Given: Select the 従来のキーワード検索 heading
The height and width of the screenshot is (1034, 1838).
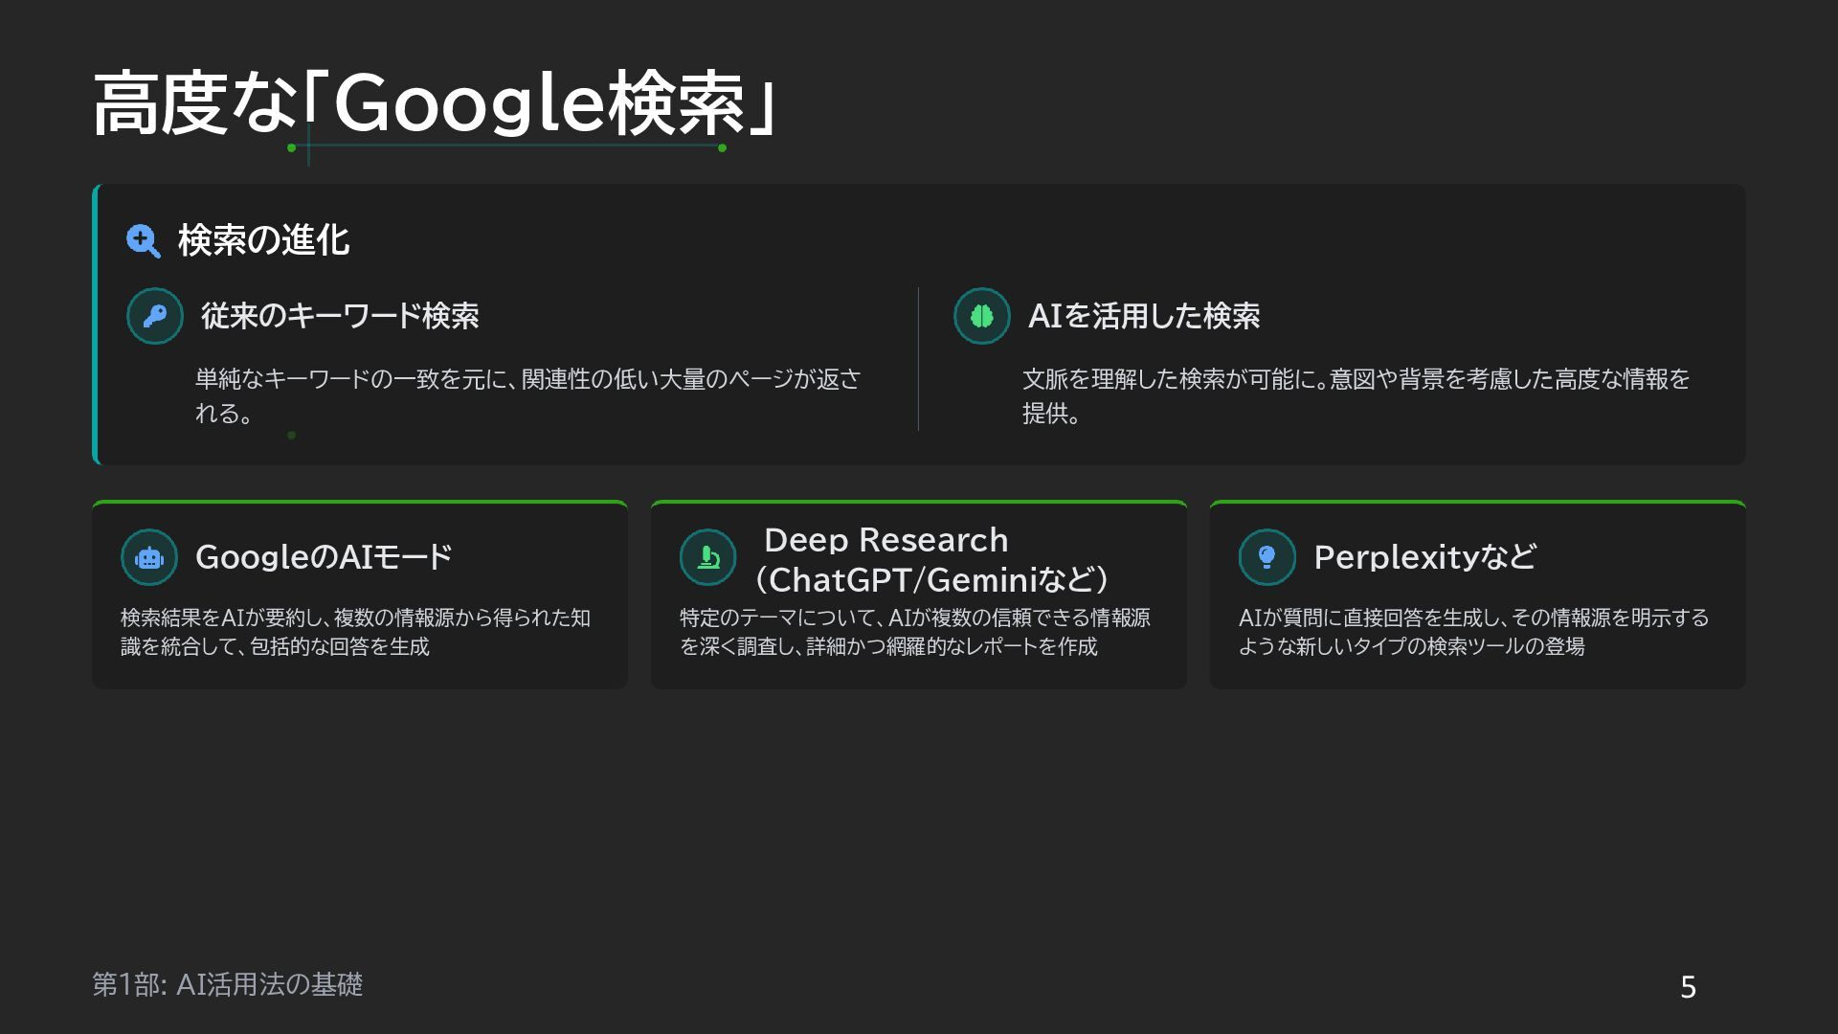Looking at the screenshot, I should 340,316.
